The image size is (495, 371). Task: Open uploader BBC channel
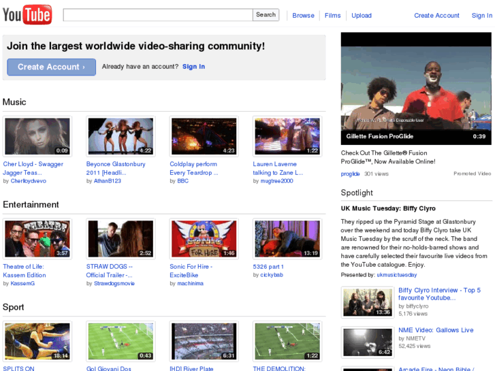click(x=182, y=181)
